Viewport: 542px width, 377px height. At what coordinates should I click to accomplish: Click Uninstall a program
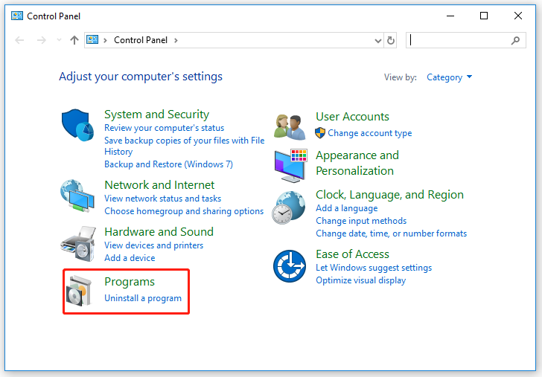pyautogui.click(x=143, y=298)
